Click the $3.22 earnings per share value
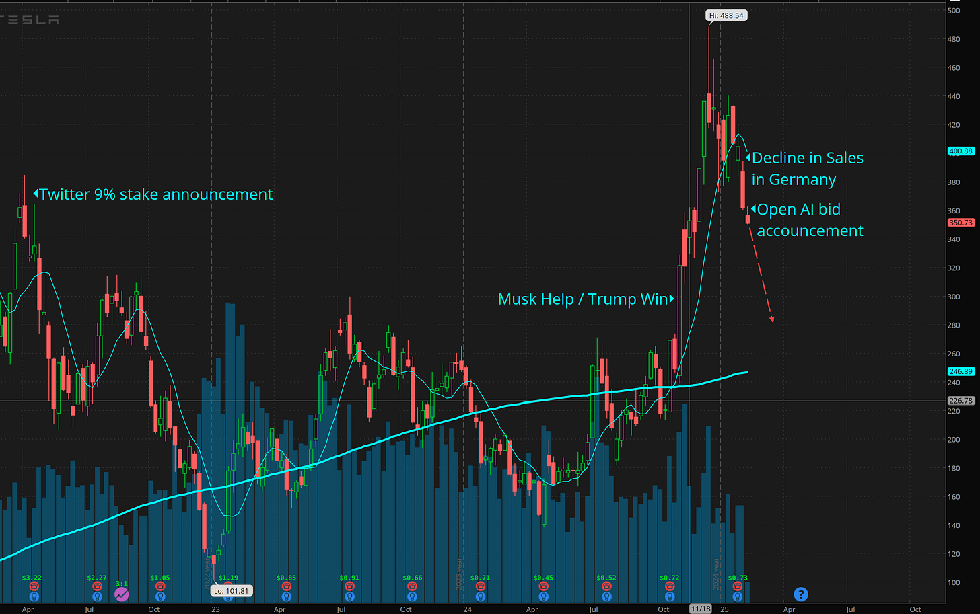Screen dimensions: 980x614 (32, 578)
